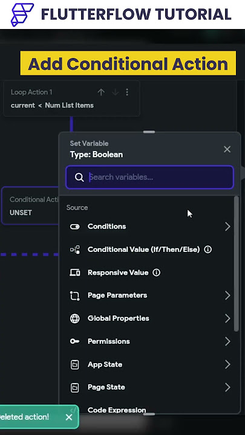
Task: Move Loop Action 1 up with arrow
Action: coord(101,92)
